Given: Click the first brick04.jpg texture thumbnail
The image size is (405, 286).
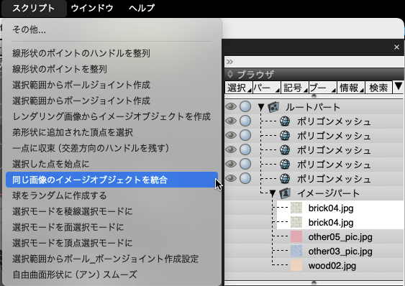Looking at the screenshot, I should click(296, 208).
